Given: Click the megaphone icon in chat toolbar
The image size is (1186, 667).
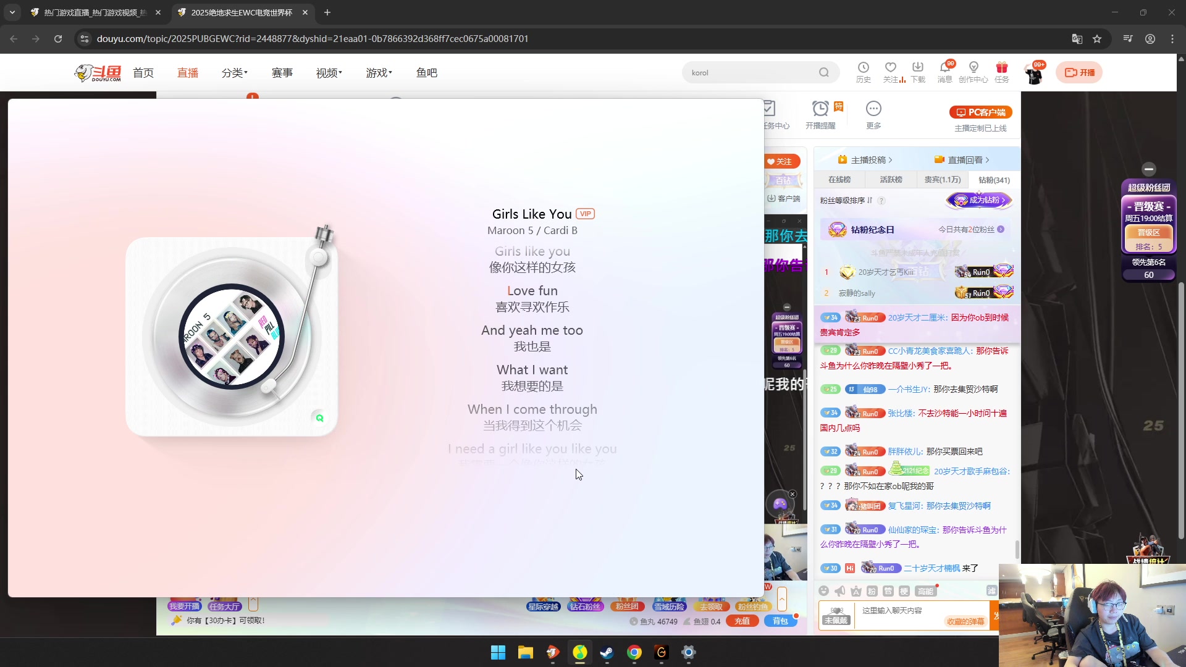Looking at the screenshot, I should tap(839, 591).
